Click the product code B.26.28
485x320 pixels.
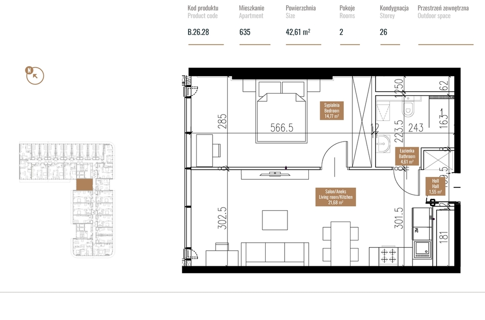click(x=198, y=32)
